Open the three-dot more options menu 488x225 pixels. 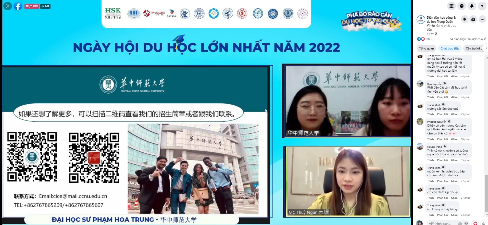[x=482, y=19]
